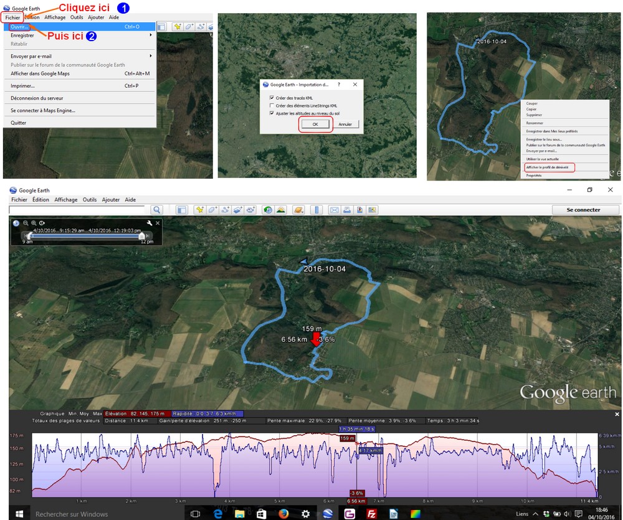Image resolution: width=623 pixels, height=520 pixels.
Task: Toggle Ajuster les altitudes au niveau du sol
Action: pos(272,113)
